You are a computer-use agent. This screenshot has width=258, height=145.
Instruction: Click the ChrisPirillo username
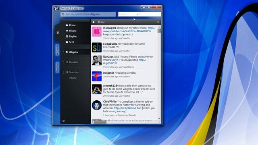[110, 101]
